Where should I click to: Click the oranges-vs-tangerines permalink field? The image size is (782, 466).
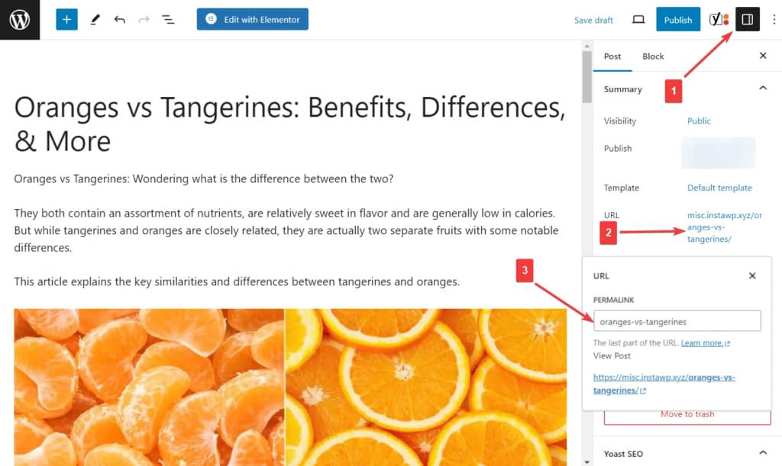677,320
